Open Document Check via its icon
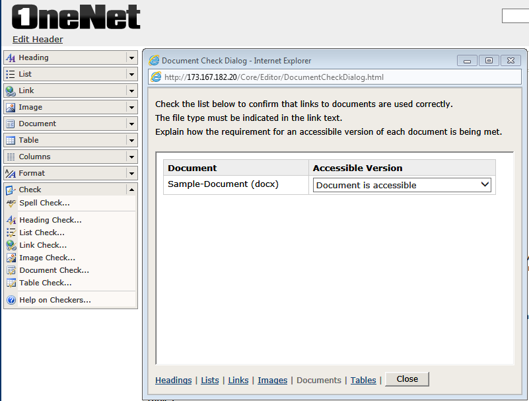529x401 pixels. 11,270
